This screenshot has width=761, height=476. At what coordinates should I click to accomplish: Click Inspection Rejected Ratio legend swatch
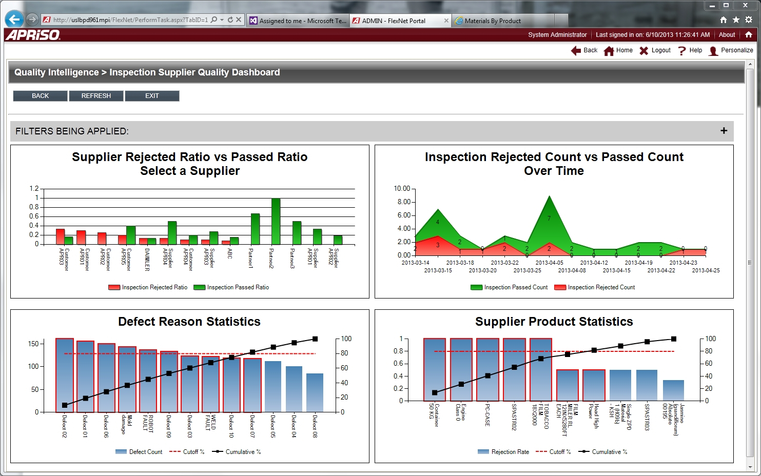coord(114,287)
